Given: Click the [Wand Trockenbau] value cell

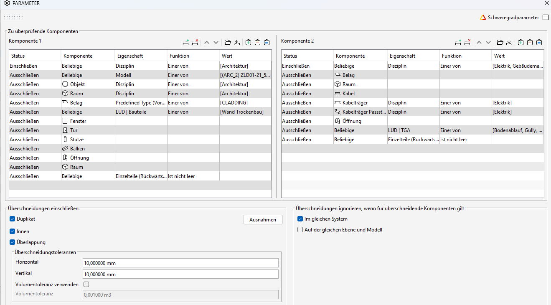Looking at the screenshot, I should point(245,112).
